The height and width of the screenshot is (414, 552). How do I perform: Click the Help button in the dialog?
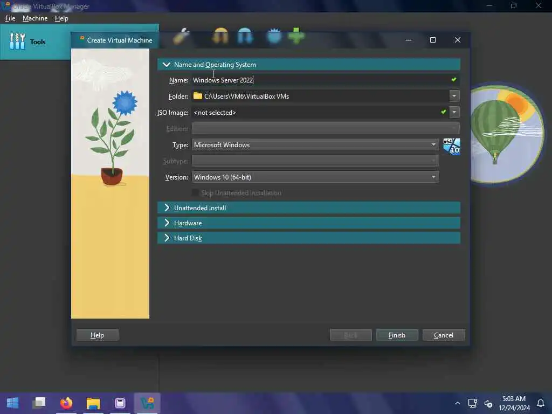tap(97, 335)
